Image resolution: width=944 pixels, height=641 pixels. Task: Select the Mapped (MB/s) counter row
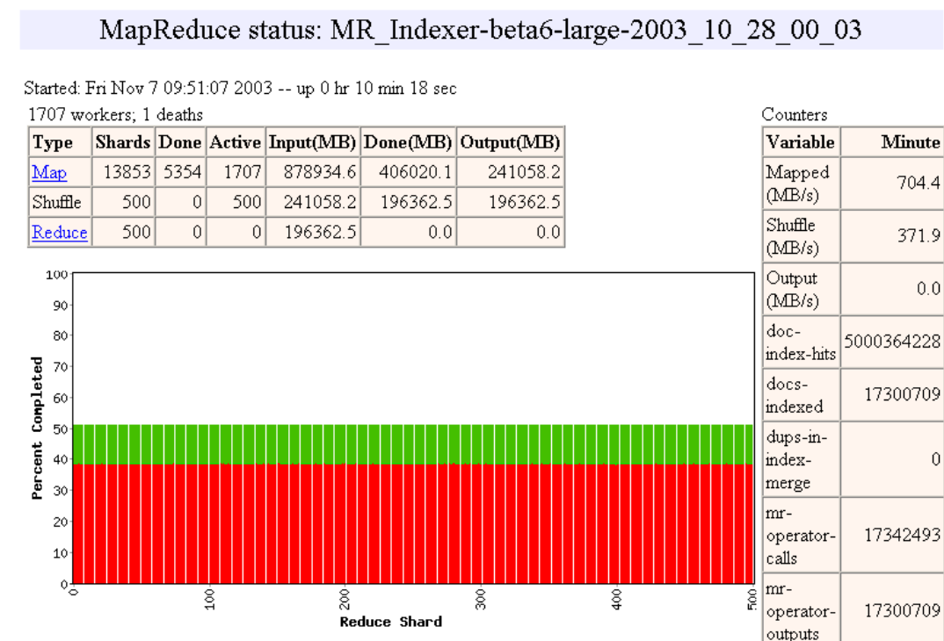(853, 184)
